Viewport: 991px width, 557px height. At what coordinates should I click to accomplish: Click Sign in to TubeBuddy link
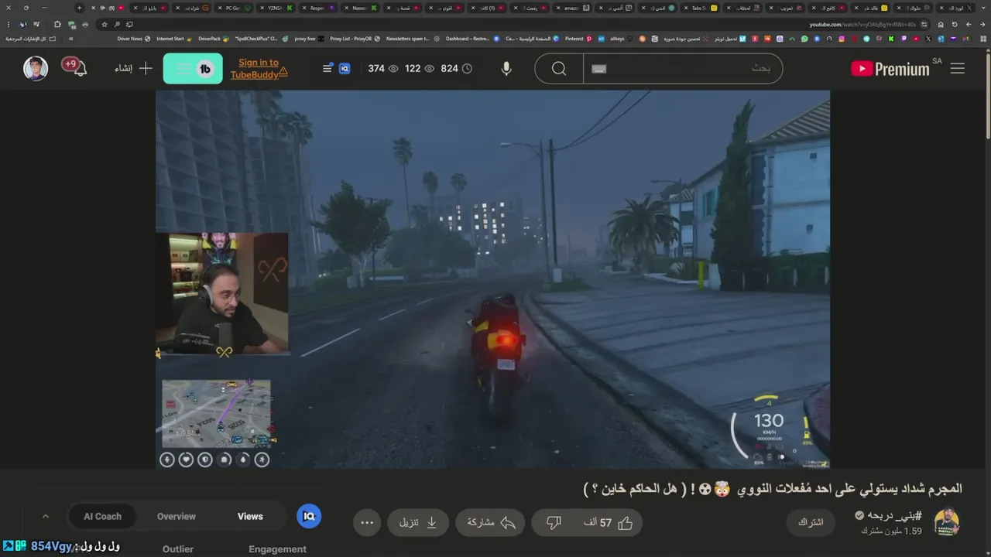click(x=259, y=68)
